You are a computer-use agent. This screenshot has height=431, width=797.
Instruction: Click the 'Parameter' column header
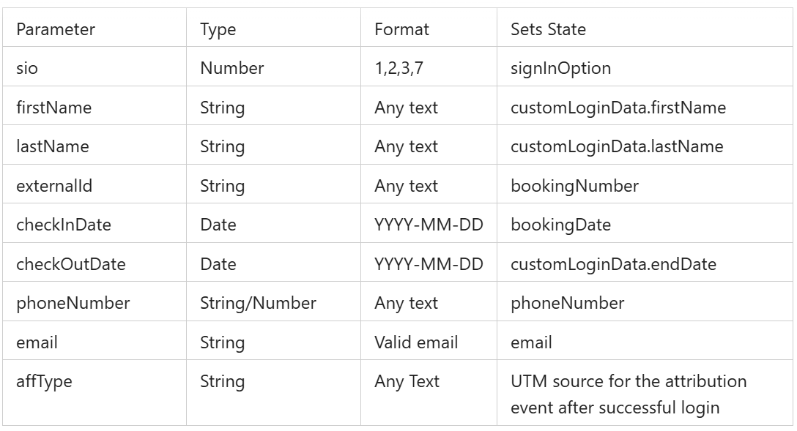tap(56, 30)
